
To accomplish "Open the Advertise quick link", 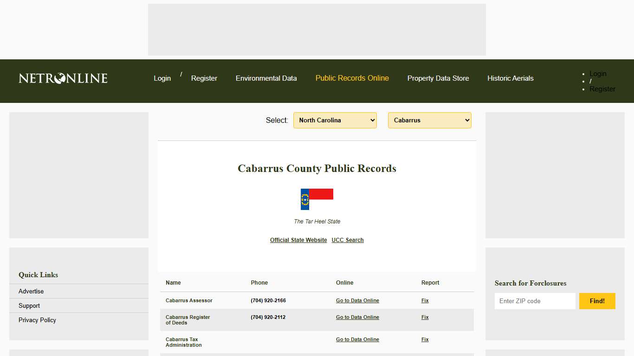I will click(x=31, y=291).
